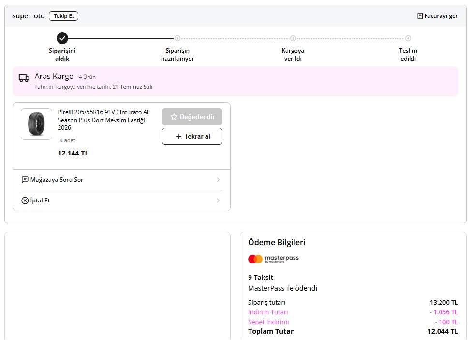Follow the super_oto store with Takip Et
470x340 pixels.
[x=63, y=16]
